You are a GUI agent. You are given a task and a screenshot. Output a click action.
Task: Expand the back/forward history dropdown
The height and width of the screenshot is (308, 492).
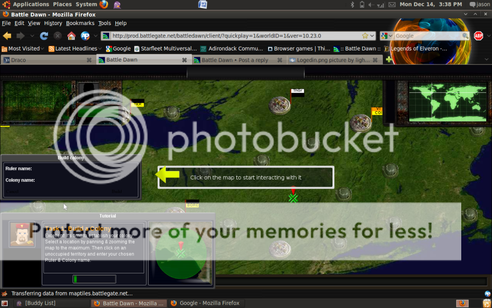[x=32, y=36]
